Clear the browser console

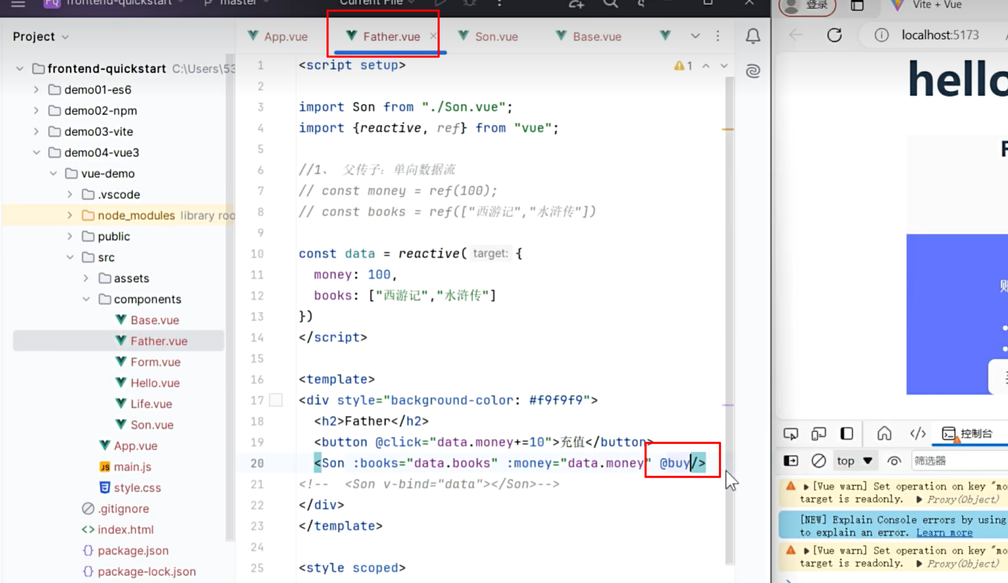tap(818, 461)
